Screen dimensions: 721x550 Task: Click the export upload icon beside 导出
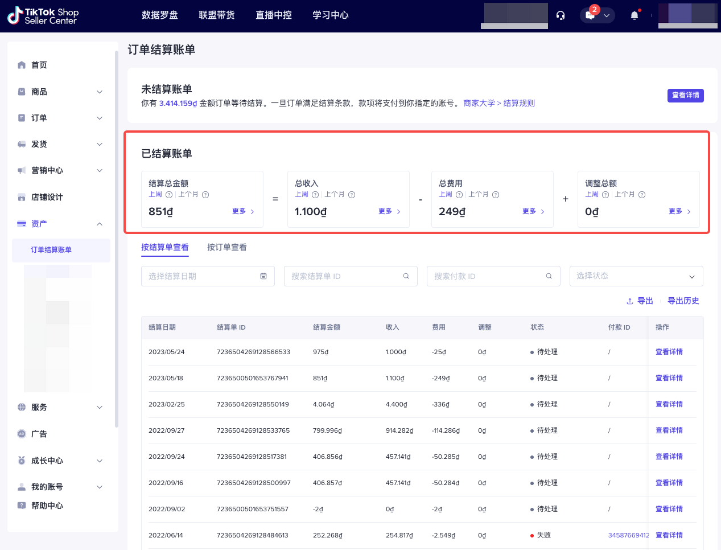[629, 301]
